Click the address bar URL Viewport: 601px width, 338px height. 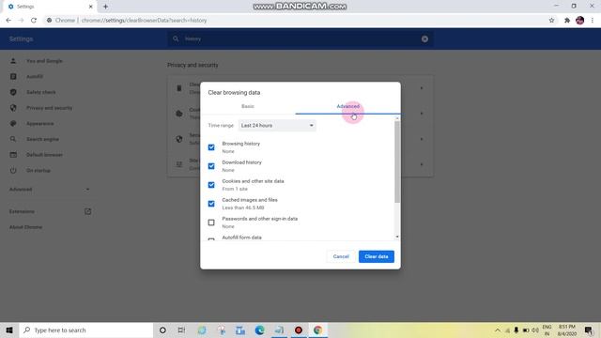(x=144, y=21)
